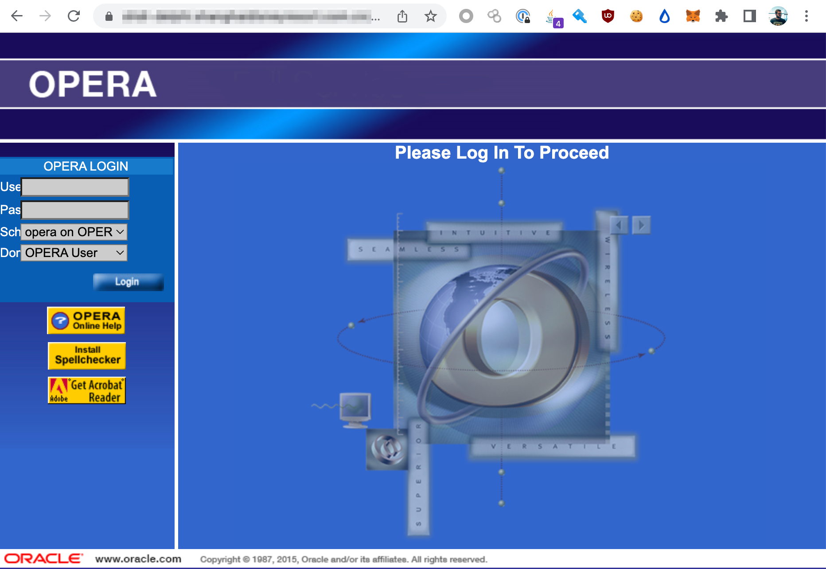Focus the Password input field
The image size is (826, 569).
pyautogui.click(x=75, y=210)
